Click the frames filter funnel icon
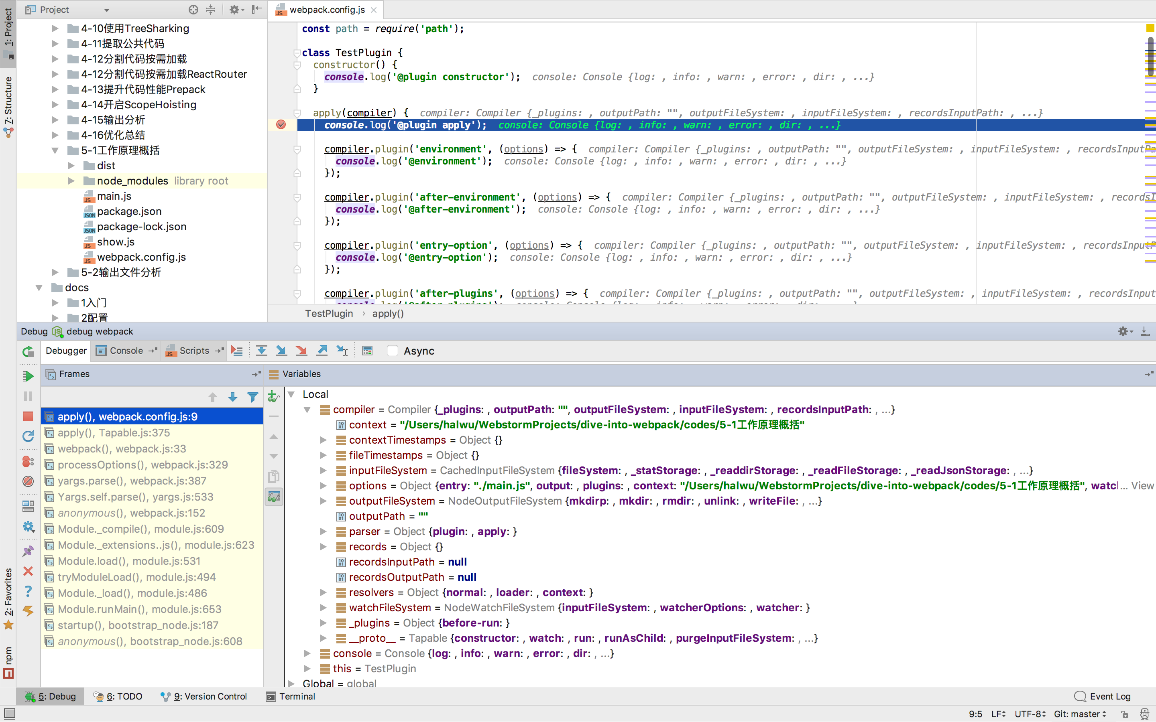1156x722 pixels. tap(253, 397)
